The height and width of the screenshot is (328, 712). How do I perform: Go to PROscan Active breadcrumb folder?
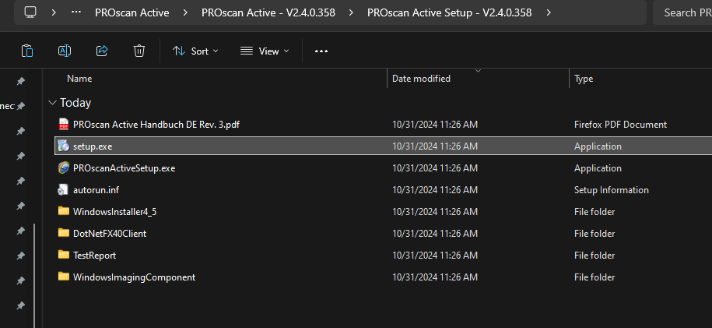tap(132, 12)
